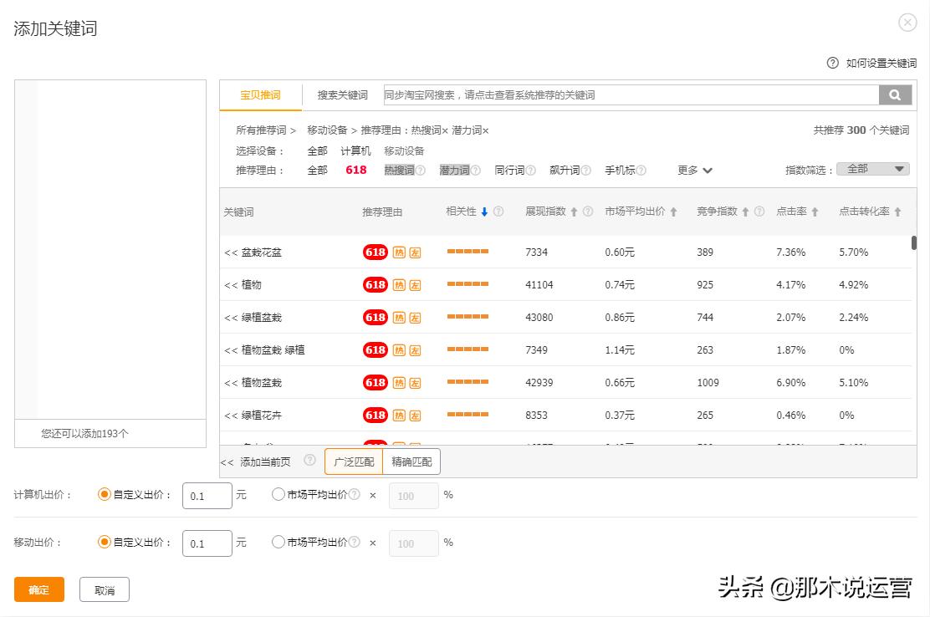Click the relevance bar in the 绿植花卉 row

point(468,415)
